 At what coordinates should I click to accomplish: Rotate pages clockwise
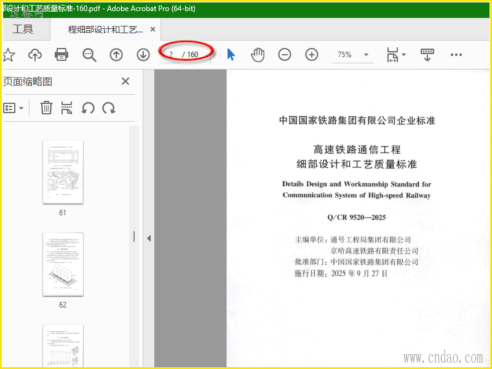[x=109, y=108]
